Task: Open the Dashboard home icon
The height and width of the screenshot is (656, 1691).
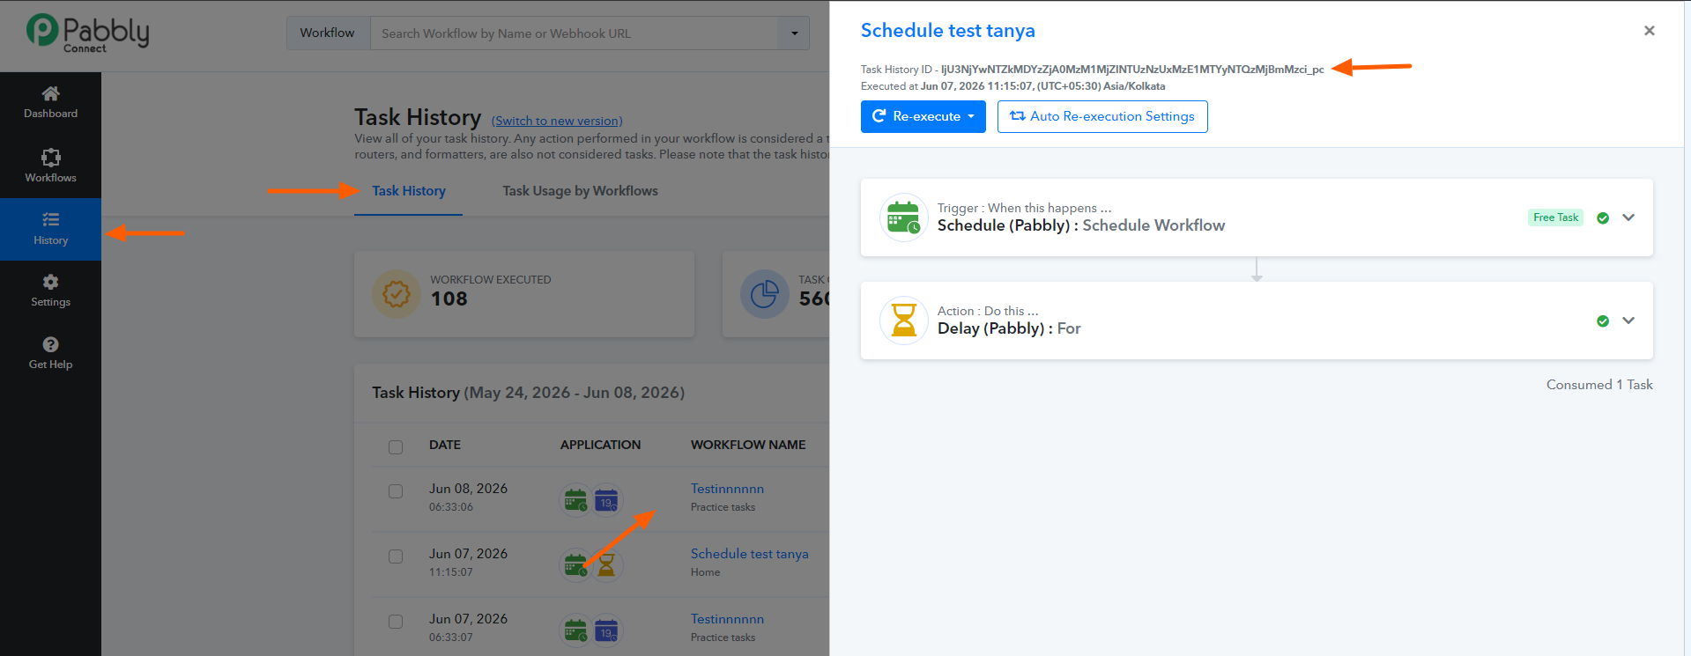Action: [50, 93]
